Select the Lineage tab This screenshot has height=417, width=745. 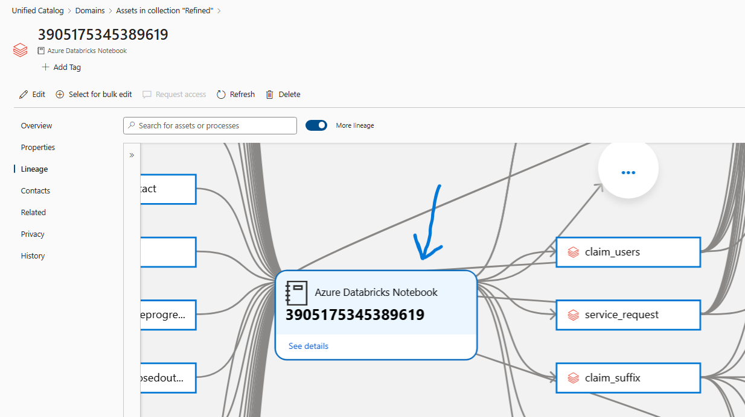tap(34, 169)
